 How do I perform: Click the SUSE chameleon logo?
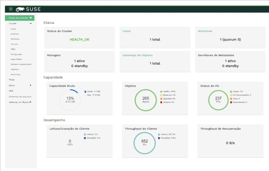19,9
